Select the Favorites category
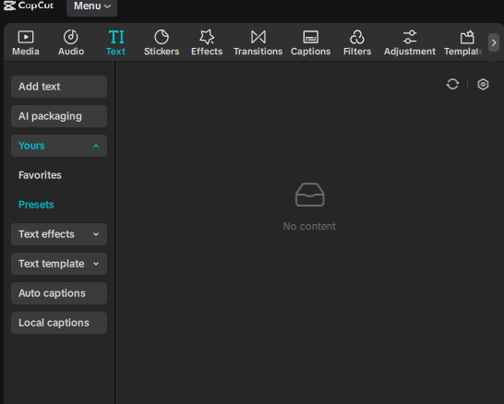This screenshot has height=404, width=504. (40, 175)
